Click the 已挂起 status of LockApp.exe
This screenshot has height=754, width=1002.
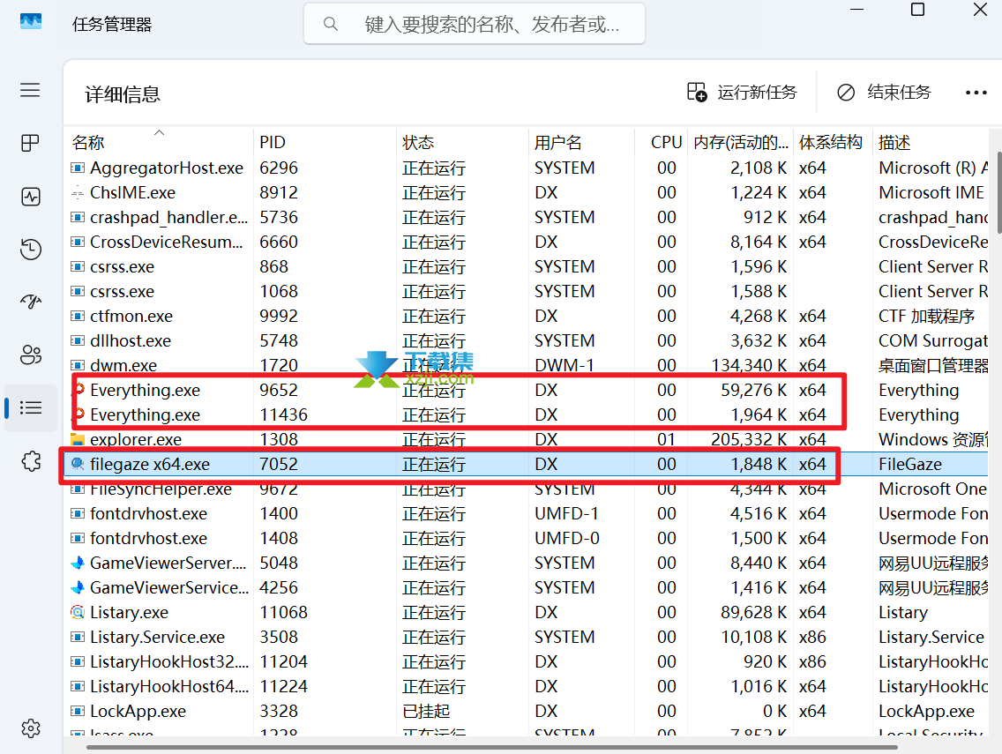click(x=426, y=711)
